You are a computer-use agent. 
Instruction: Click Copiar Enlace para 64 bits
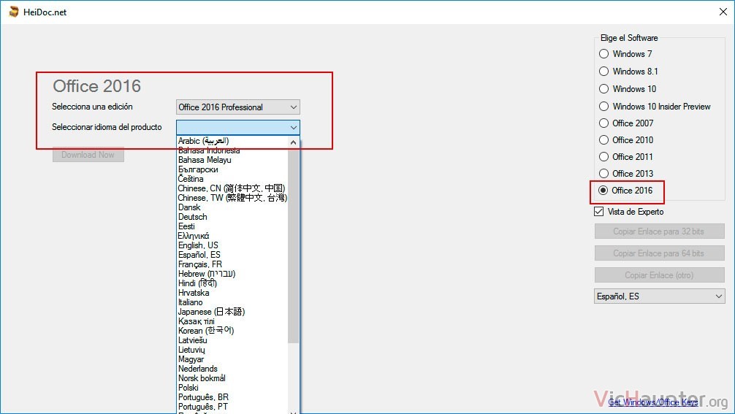pyautogui.click(x=660, y=253)
